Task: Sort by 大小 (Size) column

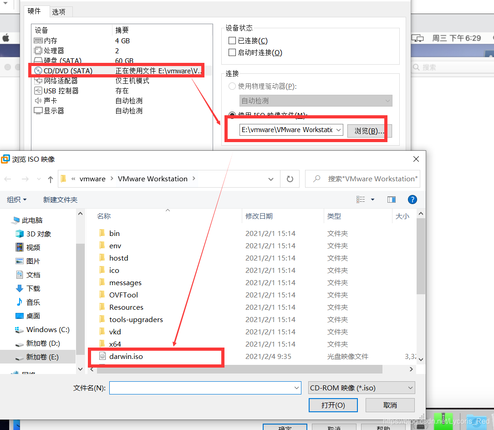Action: (x=402, y=216)
